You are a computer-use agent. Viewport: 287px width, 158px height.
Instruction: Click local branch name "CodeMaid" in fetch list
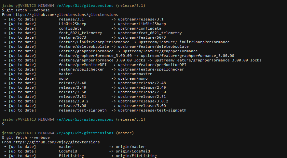coord(68,151)
